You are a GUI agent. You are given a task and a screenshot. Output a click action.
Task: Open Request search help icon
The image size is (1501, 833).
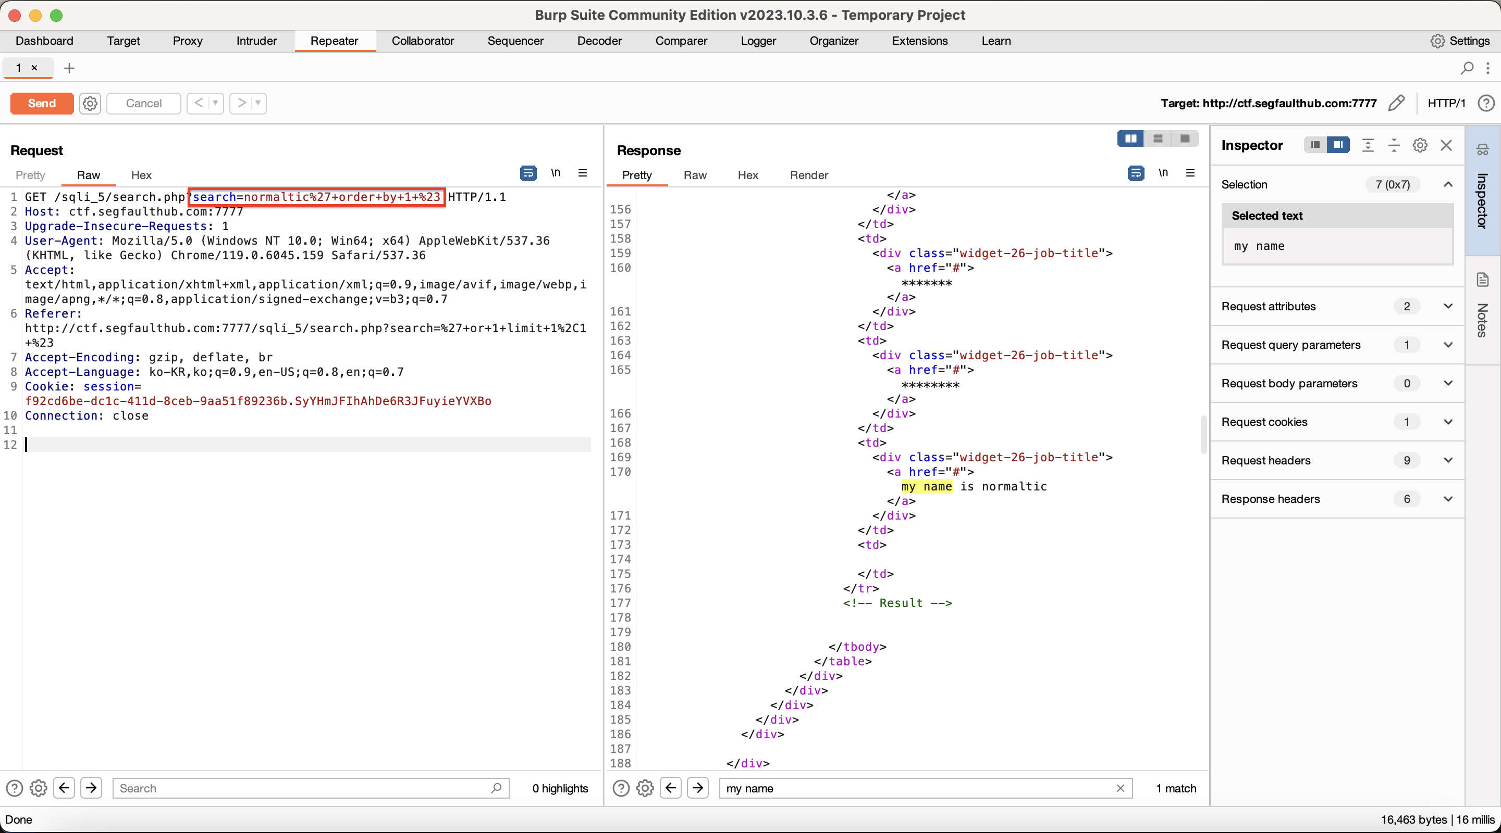pyautogui.click(x=14, y=788)
